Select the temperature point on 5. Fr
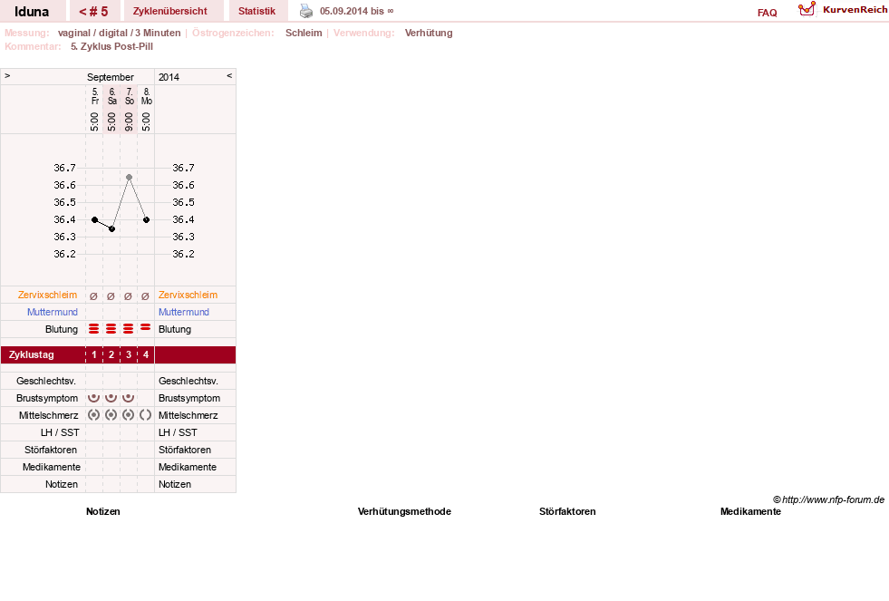This screenshot has height=601, width=889. click(x=94, y=219)
